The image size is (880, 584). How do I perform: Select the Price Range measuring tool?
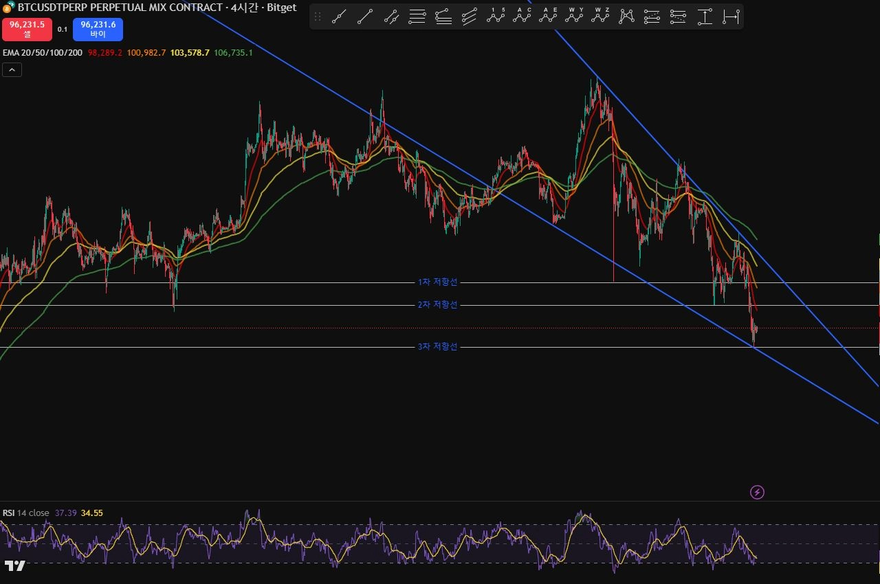(x=705, y=16)
